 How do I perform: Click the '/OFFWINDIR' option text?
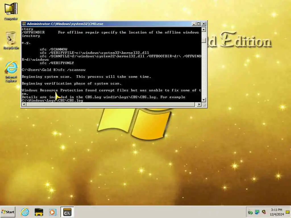(33, 32)
